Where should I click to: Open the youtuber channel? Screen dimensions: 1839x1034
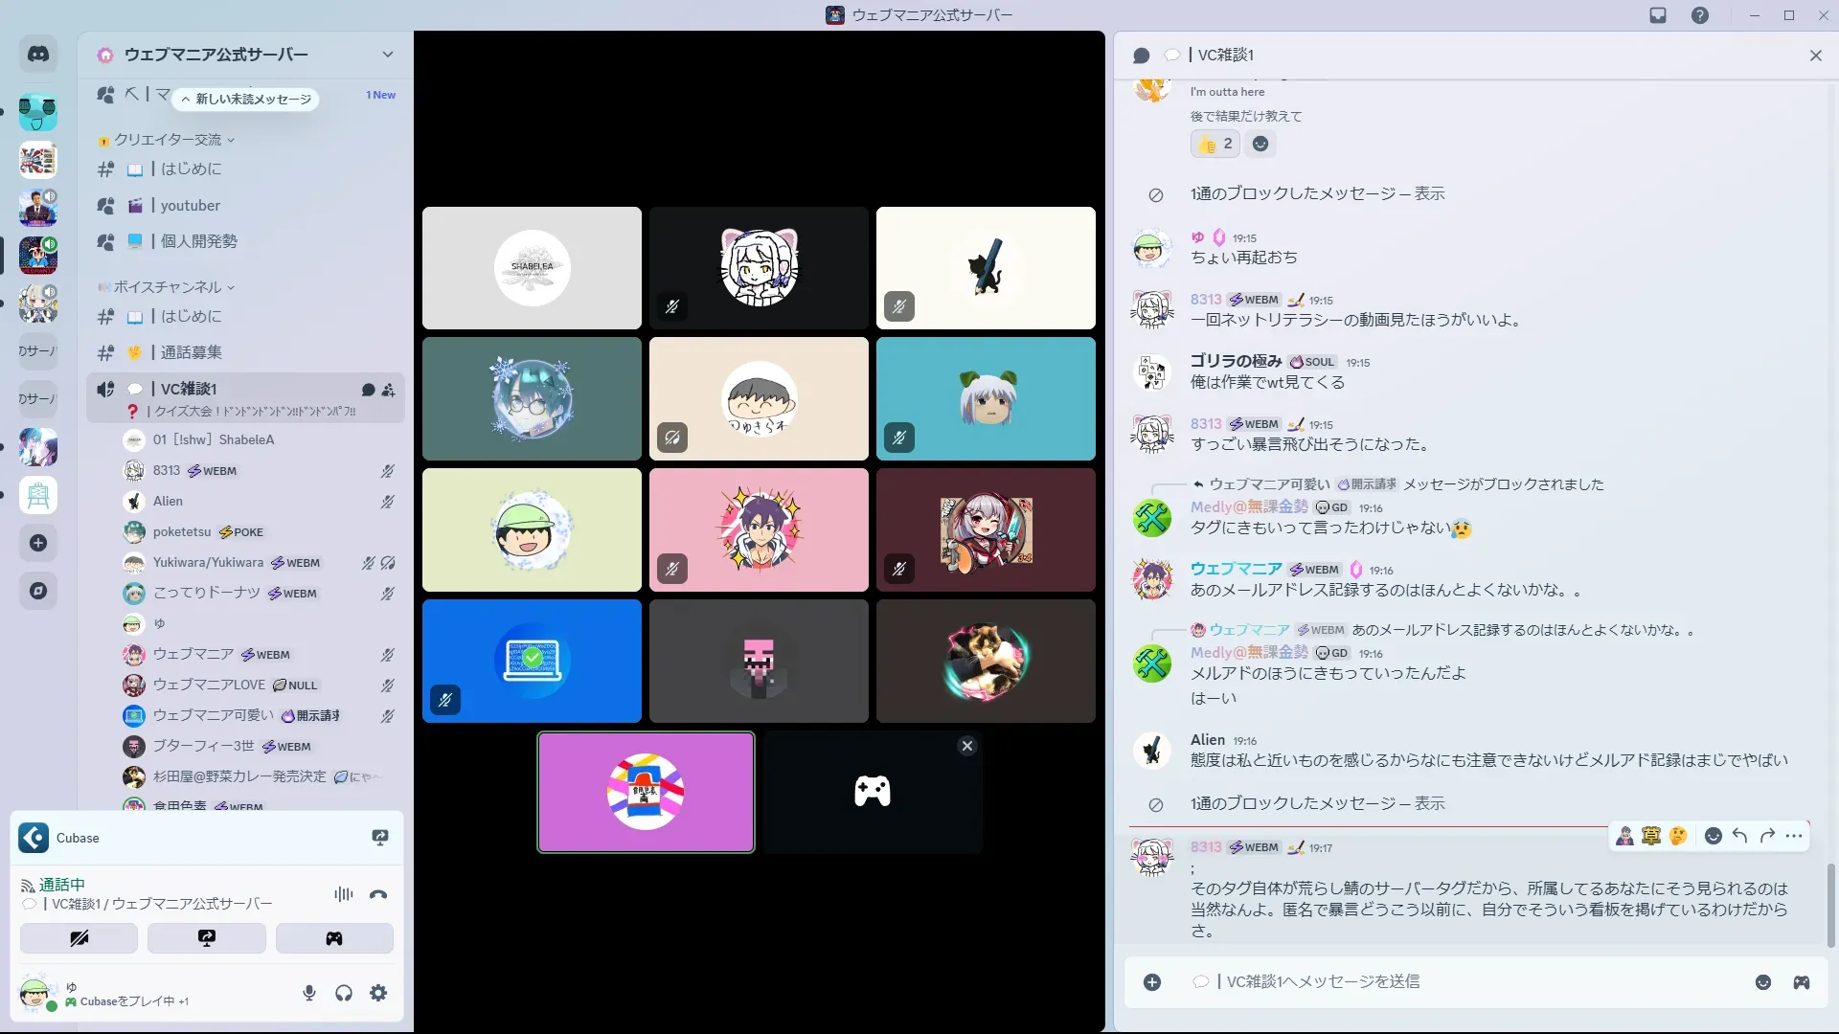pos(190,205)
